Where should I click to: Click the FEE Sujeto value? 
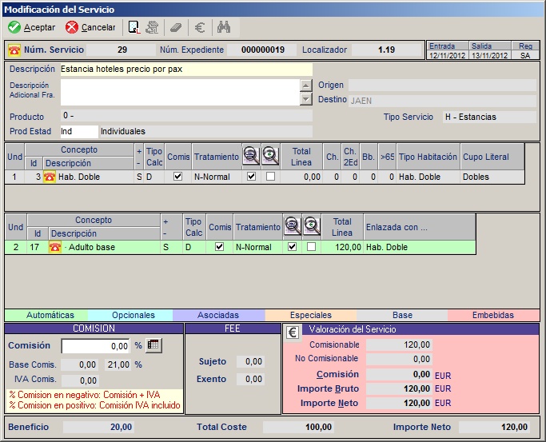tap(250, 361)
